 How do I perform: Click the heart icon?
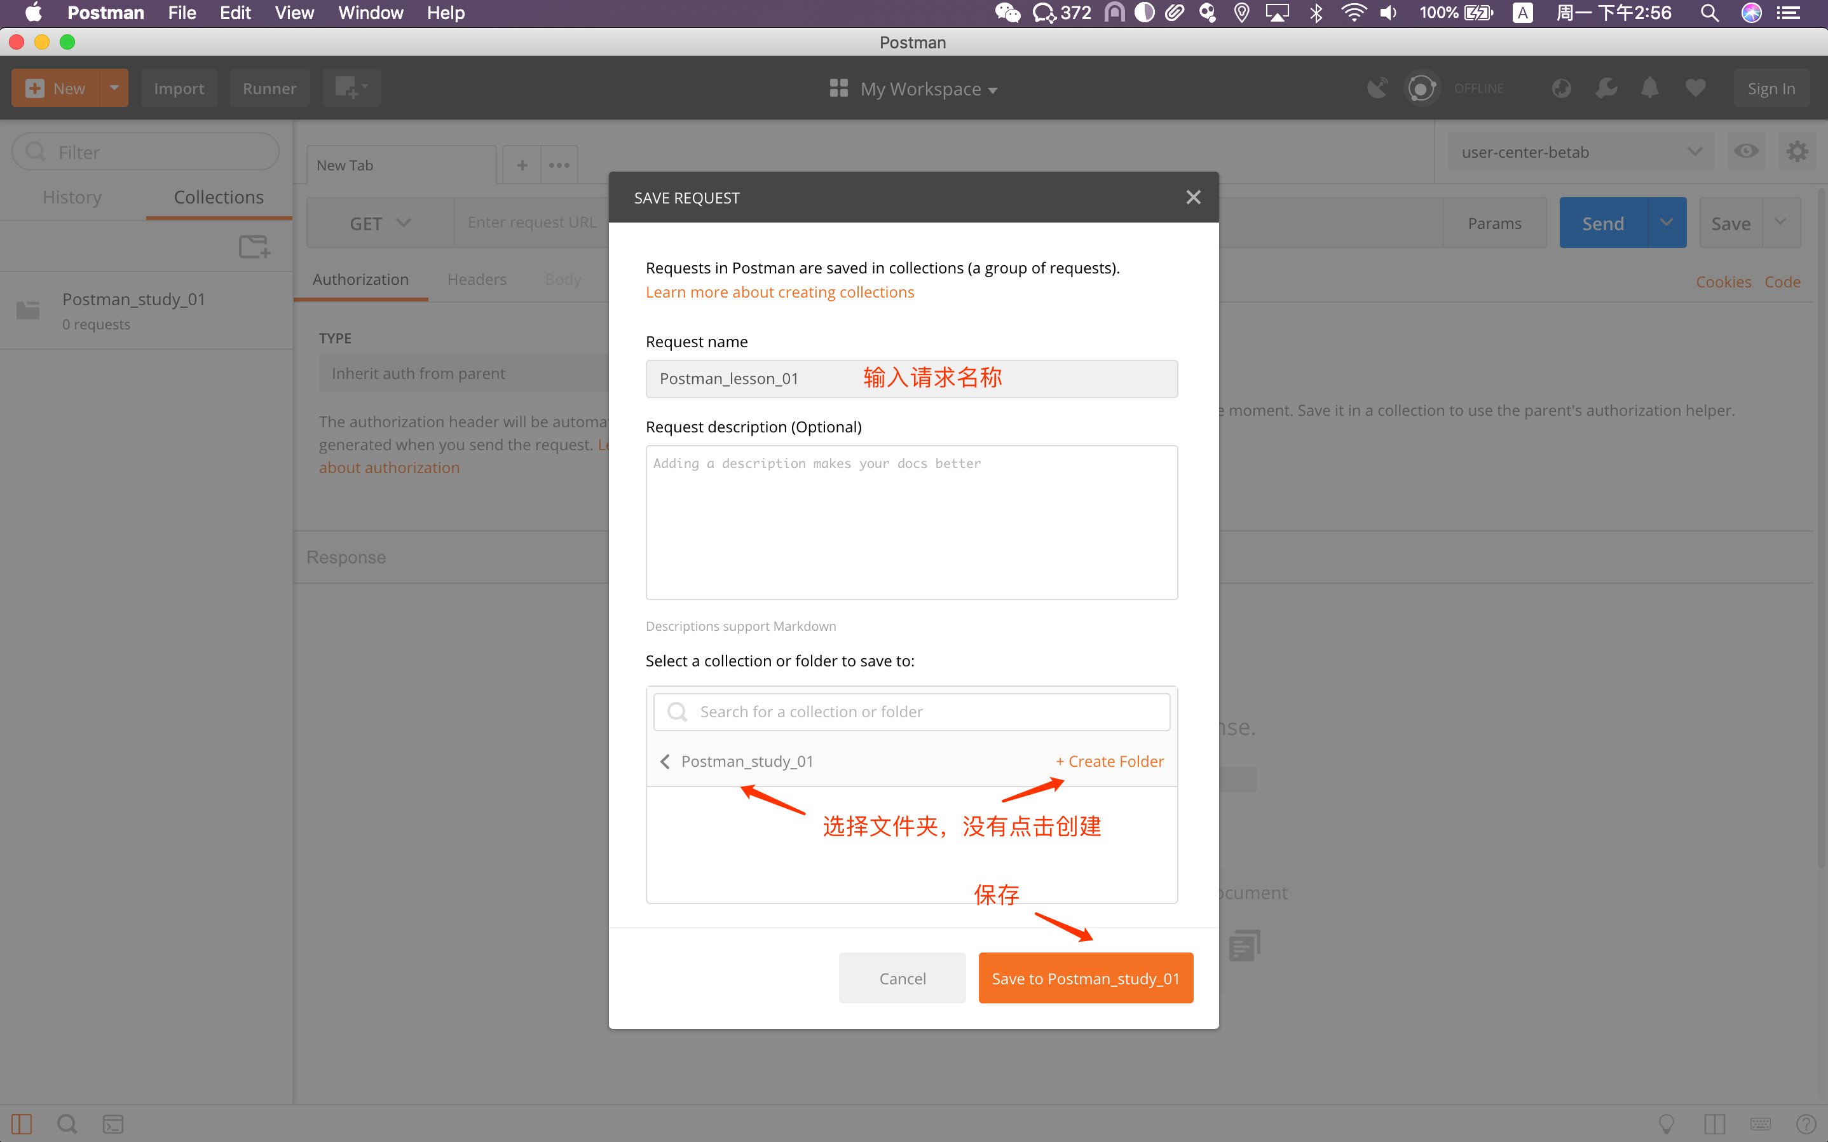pyautogui.click(x=1696, y=88)
